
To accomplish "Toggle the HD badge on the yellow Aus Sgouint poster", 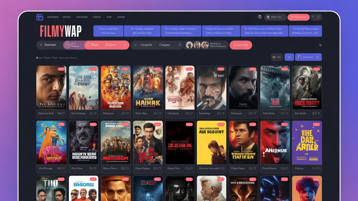I will pos(221,124).
